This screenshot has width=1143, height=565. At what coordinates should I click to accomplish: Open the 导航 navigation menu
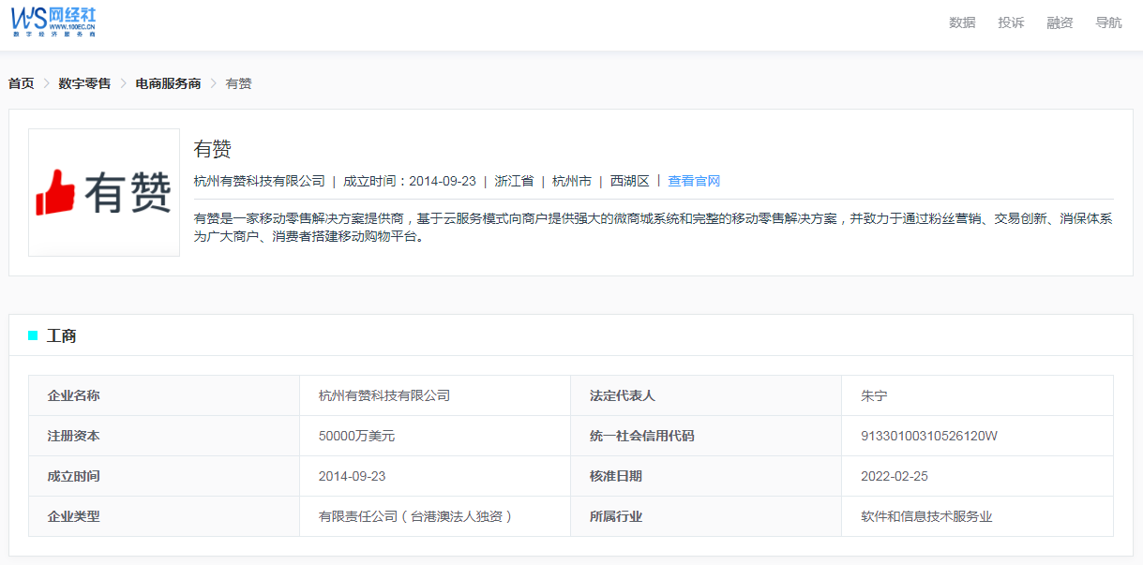pos(1108,22)
